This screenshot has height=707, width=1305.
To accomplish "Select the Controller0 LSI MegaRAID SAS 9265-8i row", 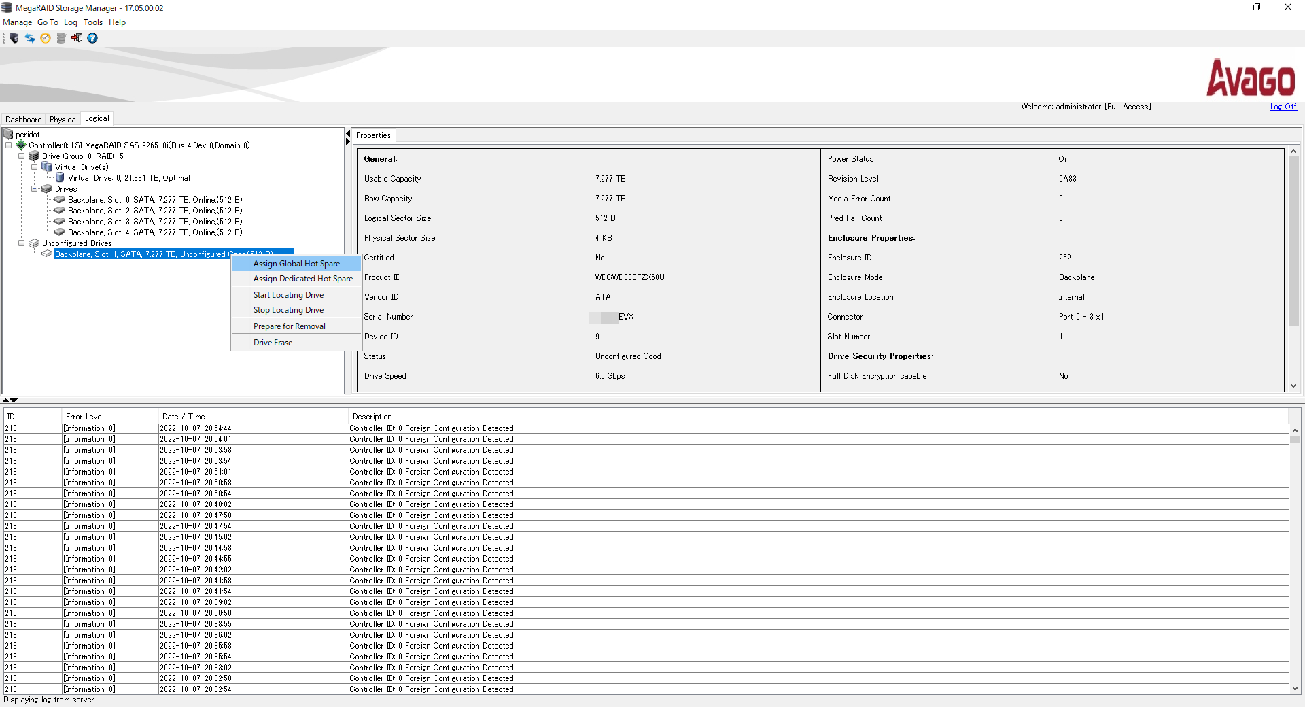I will [x=139, y=145].
